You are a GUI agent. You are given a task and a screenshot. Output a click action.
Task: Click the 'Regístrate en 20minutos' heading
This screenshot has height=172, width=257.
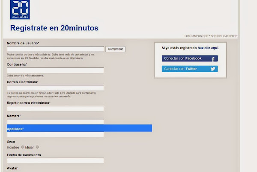(x=54, y=28)
